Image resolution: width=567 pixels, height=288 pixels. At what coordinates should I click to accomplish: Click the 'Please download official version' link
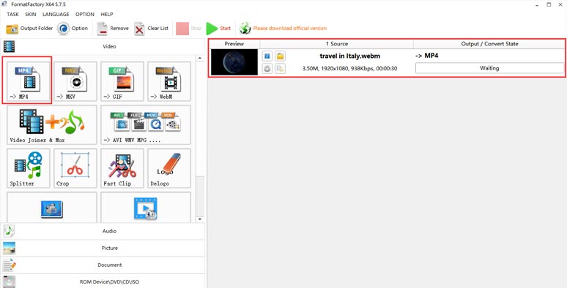(289, 29)
